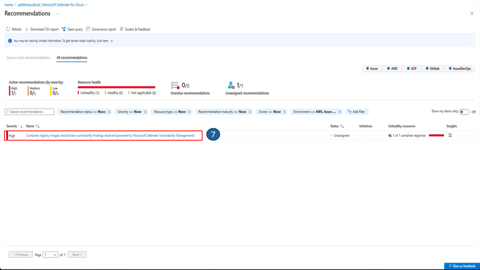480x270 pixels.
Task: Remove the Recommendation status filter with X
Action: pos(109,112)
